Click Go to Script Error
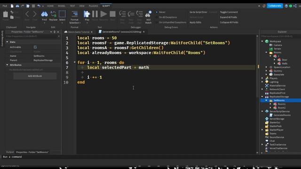The image size is (301, 169). pos(198,12)
